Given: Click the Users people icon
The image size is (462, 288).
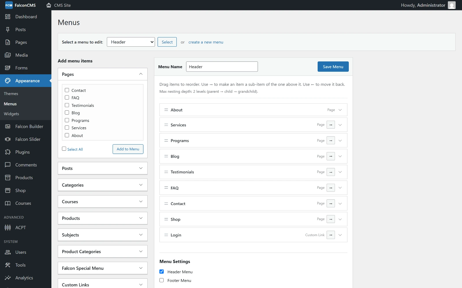Looking at the screenshot, I should 8,252.
